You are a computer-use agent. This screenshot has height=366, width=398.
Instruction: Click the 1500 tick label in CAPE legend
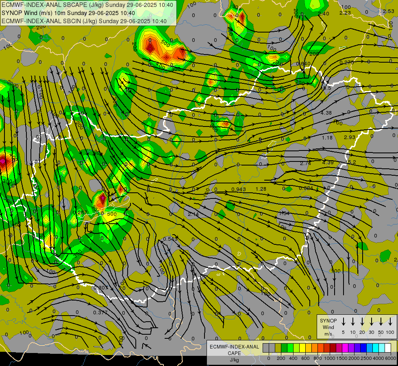(342, 358)
